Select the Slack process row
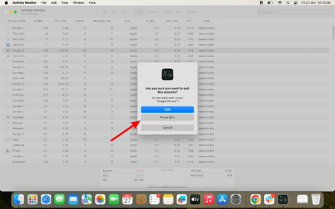The height and width of the screenshot is (209, 335). pos(165,140)
